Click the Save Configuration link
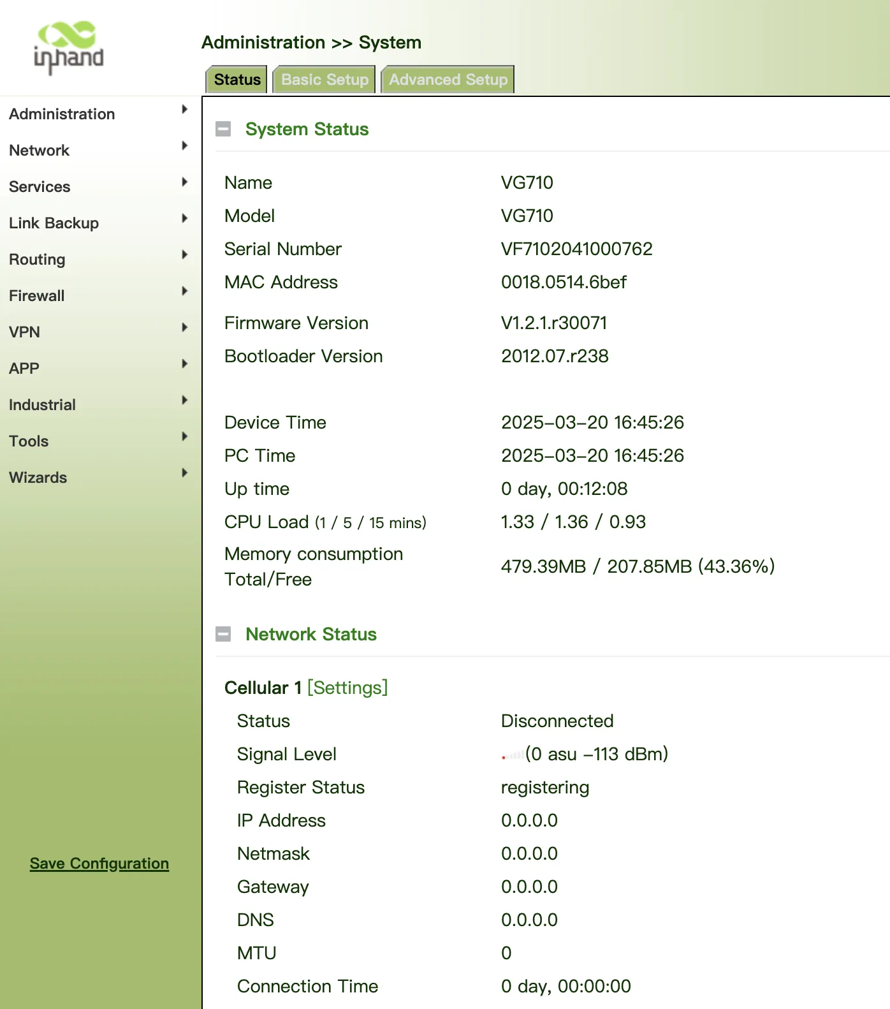Image resolution: width=890 pixels, height=1009 pixels. coord(99,864)
